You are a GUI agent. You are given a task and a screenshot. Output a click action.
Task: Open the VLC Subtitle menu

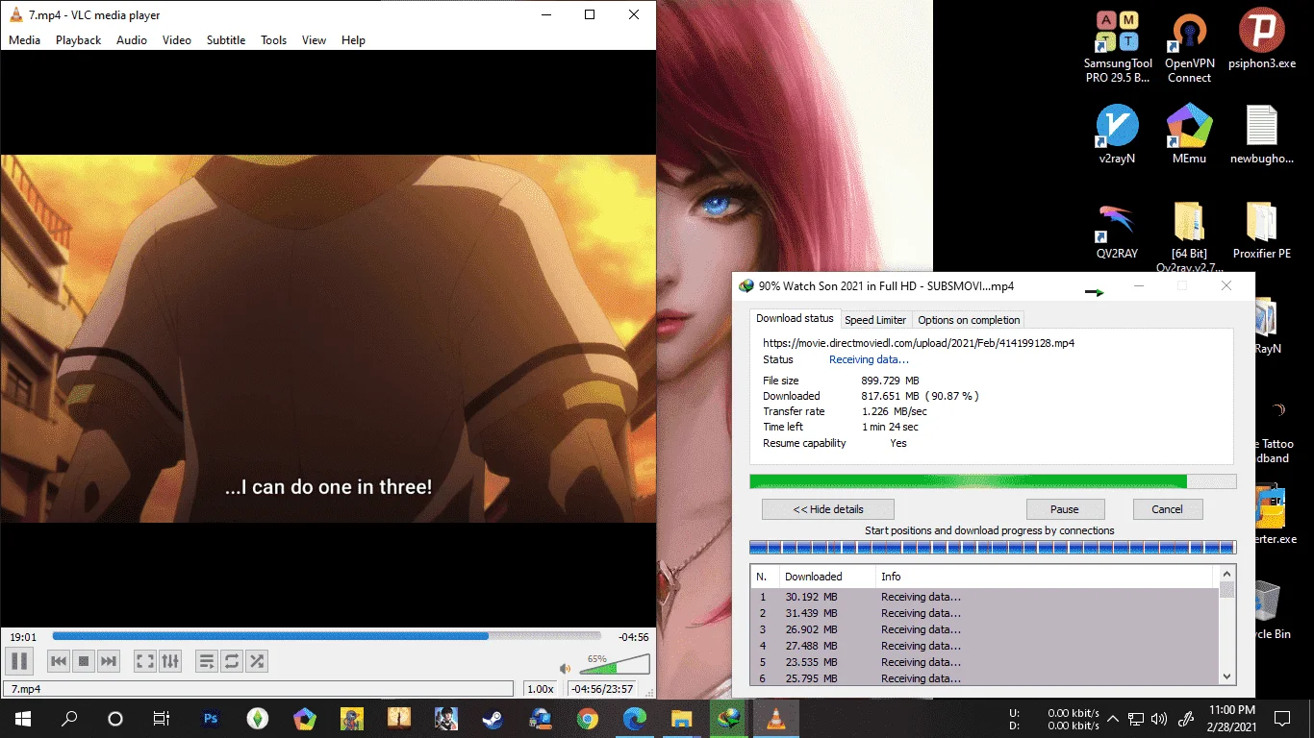coord(226,40)
